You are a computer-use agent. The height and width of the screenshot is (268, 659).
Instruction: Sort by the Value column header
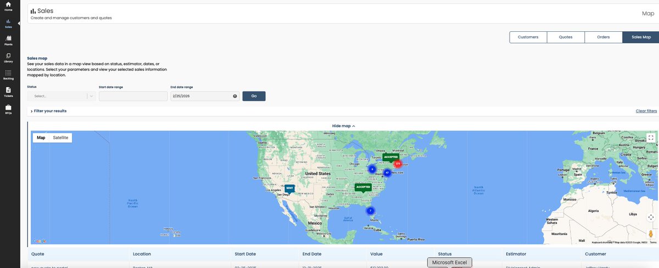(376, 254)
